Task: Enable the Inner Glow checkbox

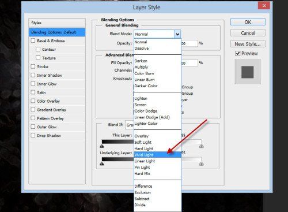Action: [x=33, y=84]
